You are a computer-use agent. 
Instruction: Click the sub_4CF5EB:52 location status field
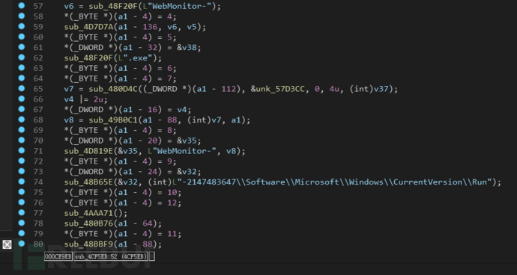click(111, 256)
